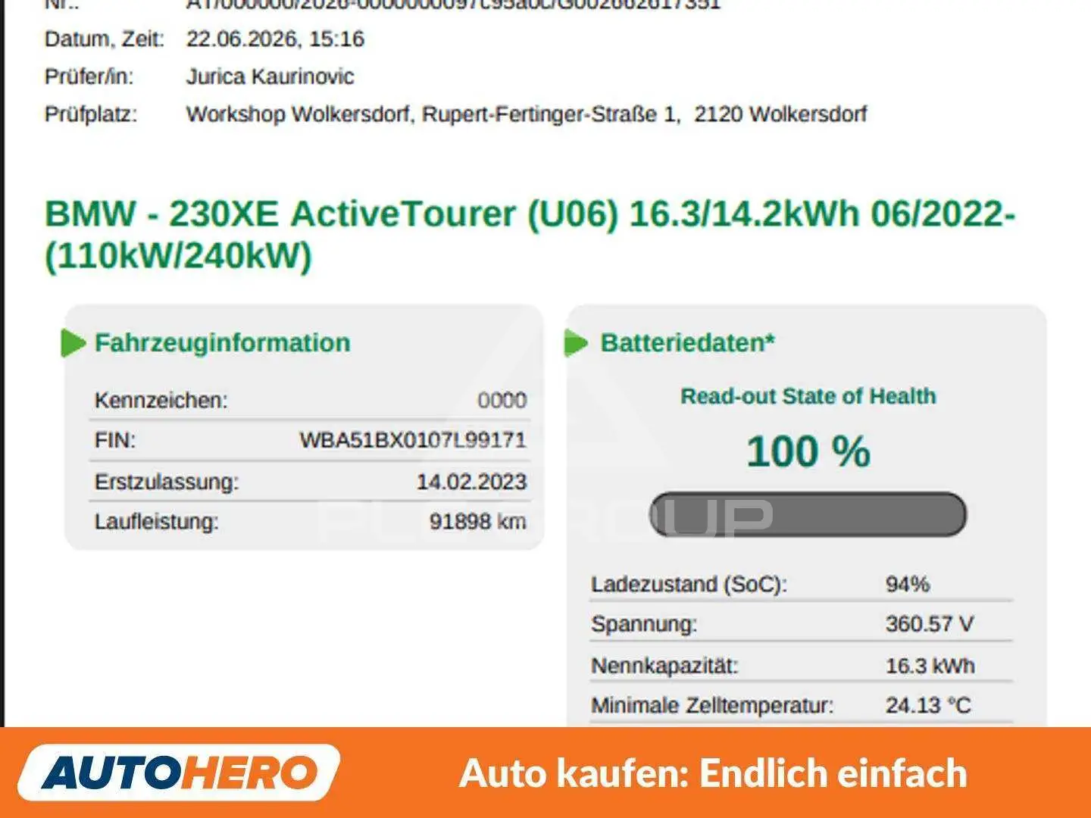The width and height of the screenshot is (1091, 818).
Task: Select the nominal capacity value "16.3 kWh"
Action: point(930,666)
